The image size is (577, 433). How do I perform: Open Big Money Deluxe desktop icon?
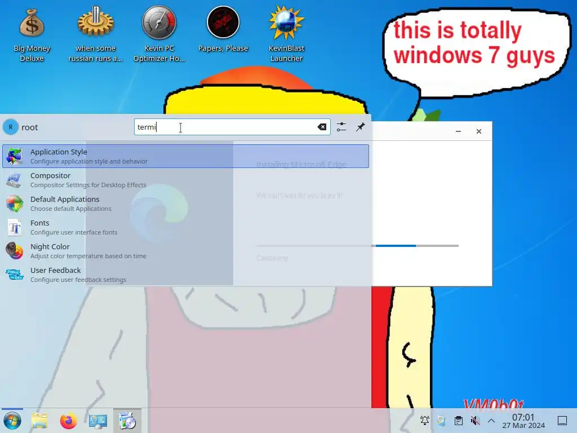pos(32,34)
